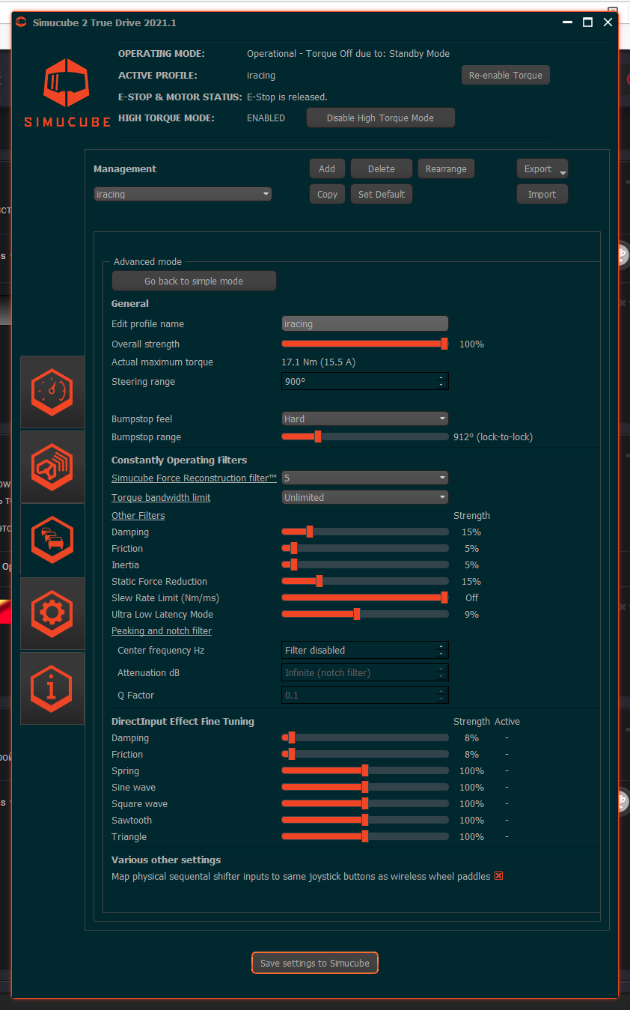This screenshot has width=630, height=1010.
Task: Open the info sidebar icon
Action: tap(52, 687)
